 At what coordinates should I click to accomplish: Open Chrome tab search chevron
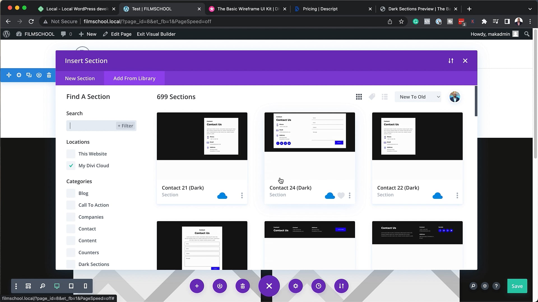pyautogui.click(x=530, y=9)
